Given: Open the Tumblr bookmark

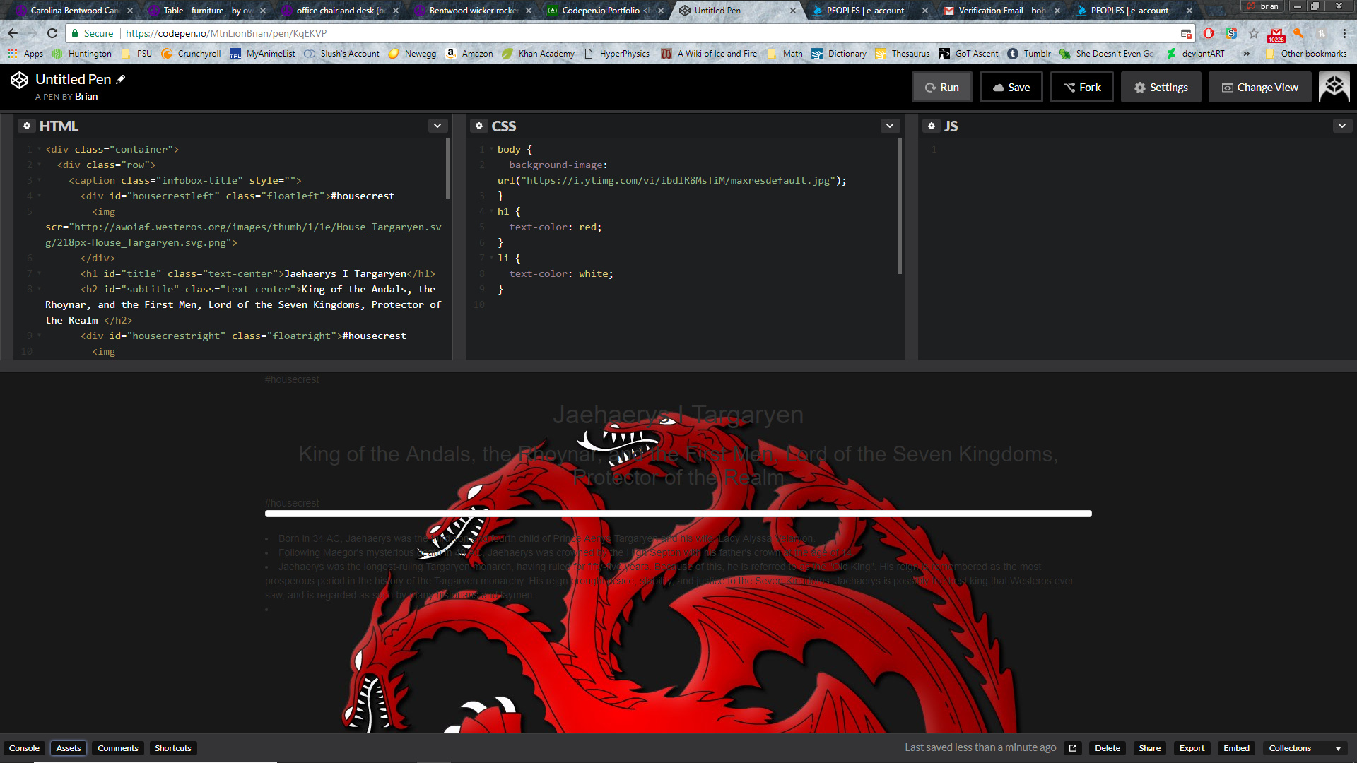Looking at the screenshot, I should point(1029,54).
